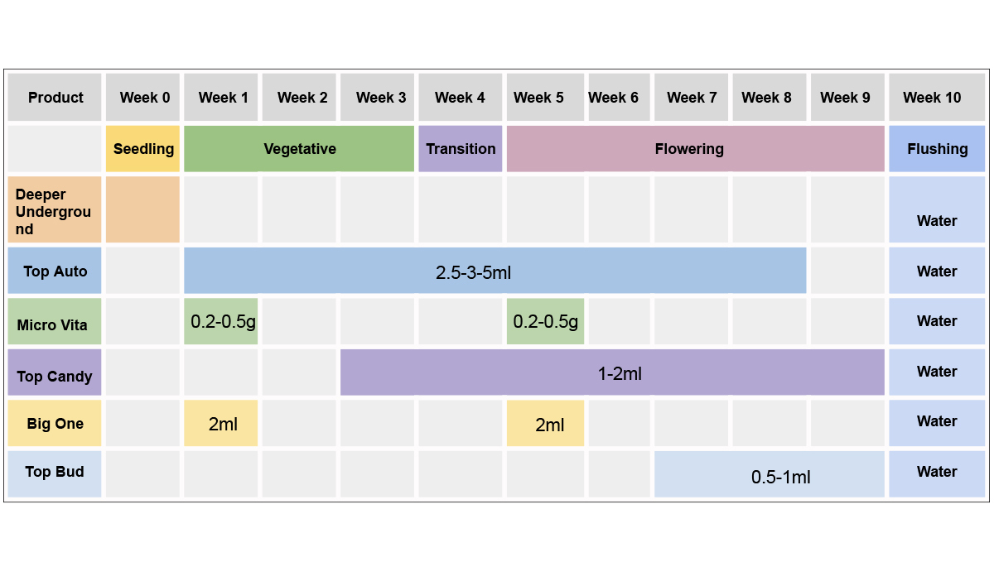This screenshot has height=562, width=994.
Task: Select the Water cell in Top Bud row
Action: click(x=937, y=473)
